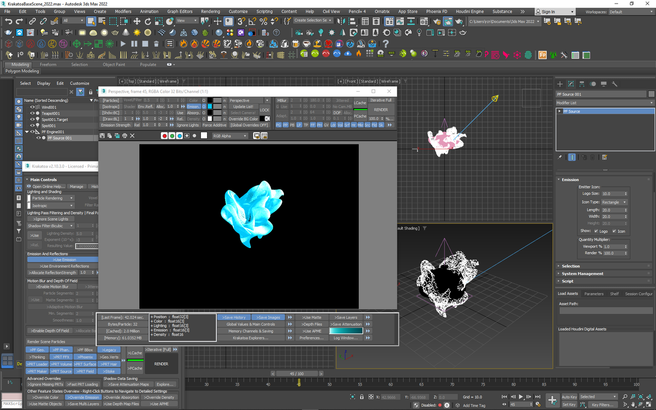Click the Phoenix FD Play simulation icon
656x410 pixels.
123,44
